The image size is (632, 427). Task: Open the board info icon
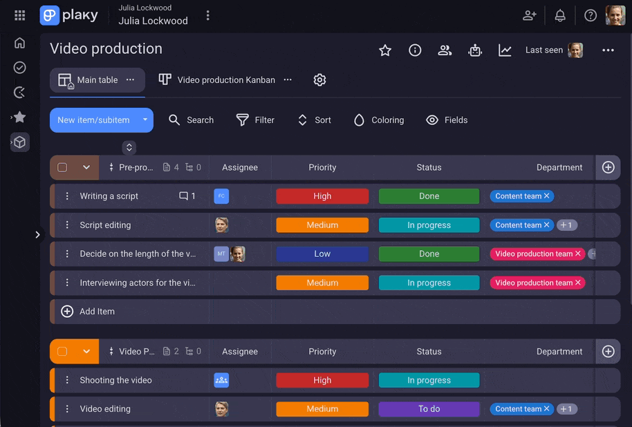(x=415, y=50)
